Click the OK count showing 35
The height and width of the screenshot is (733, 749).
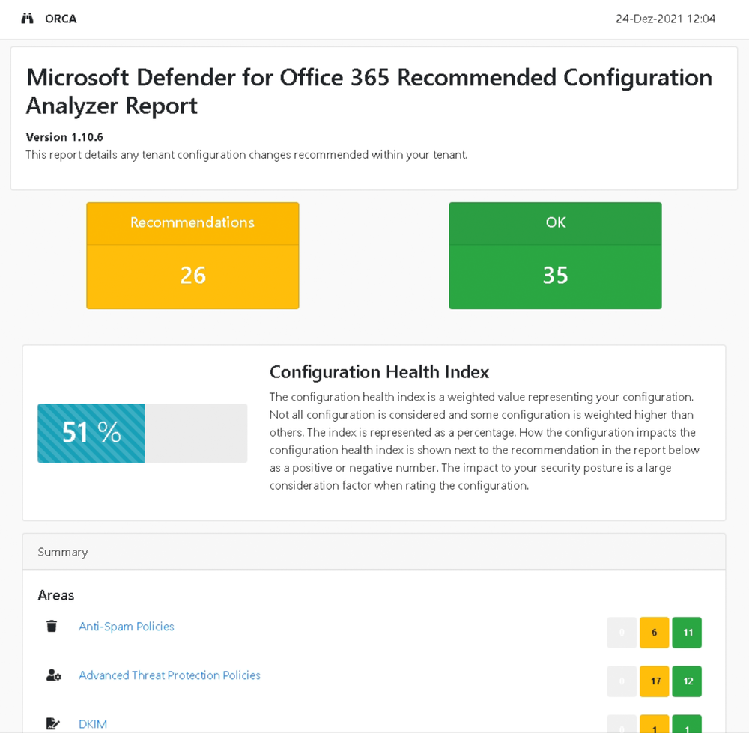click(x=555, y=275)
